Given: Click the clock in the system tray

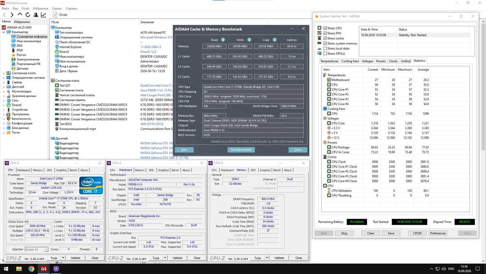Looking at the screenshot, I should click(464, 269).
